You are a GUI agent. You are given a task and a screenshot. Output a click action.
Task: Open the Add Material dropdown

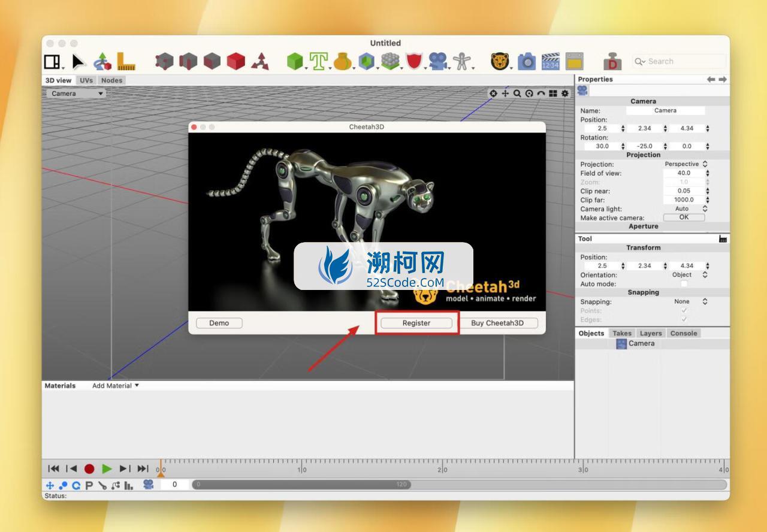point(116,386)
